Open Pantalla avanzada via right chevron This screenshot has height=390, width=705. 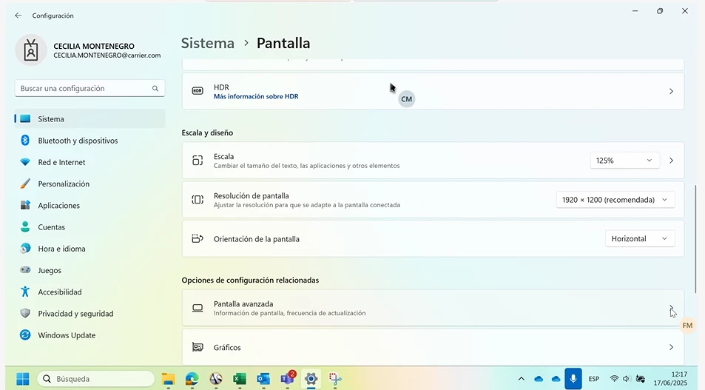click(671, 308)
